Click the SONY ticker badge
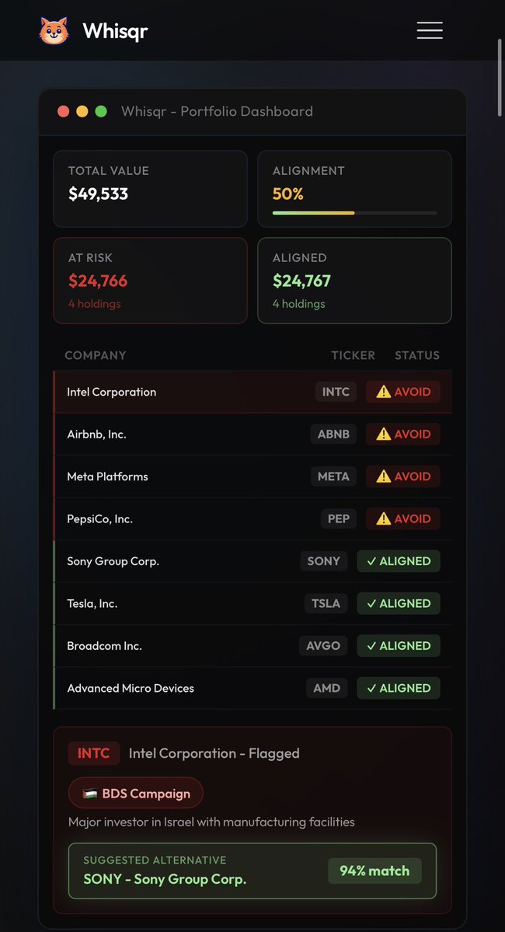 tap(324, 561)
